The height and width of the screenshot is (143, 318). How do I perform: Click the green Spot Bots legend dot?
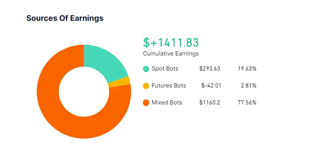(146, 69)
